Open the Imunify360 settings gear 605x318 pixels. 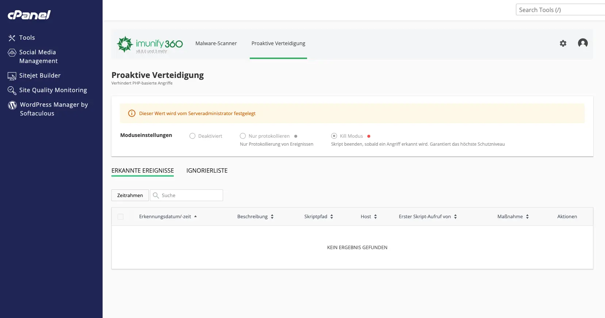click(x=563, y=43)
